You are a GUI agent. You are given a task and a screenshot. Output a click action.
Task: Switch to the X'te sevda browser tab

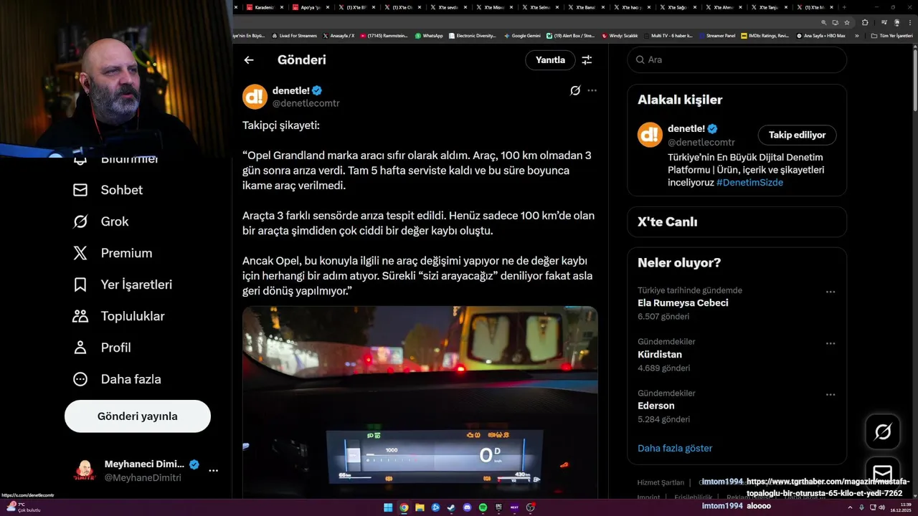(x=447, y=7)
